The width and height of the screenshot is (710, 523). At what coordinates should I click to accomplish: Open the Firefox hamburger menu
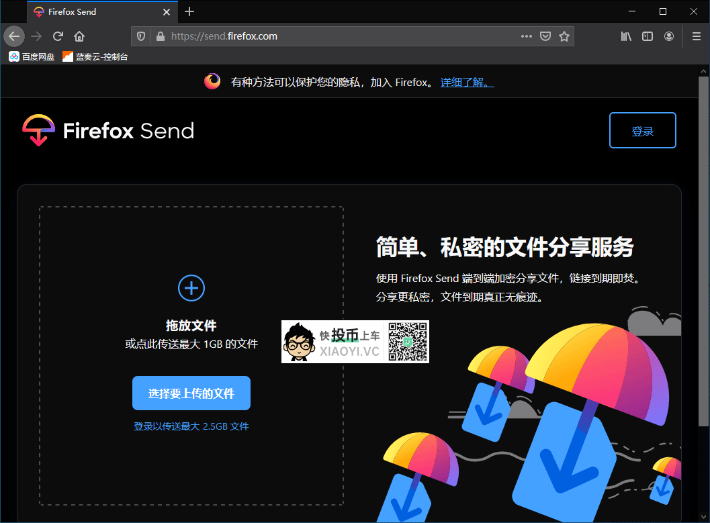point(697,36)
